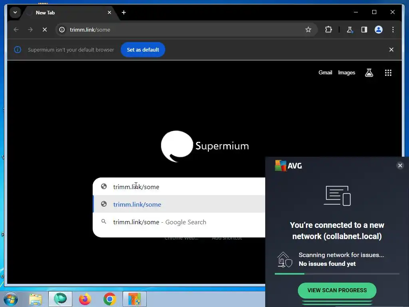Image resolution: width=409 pixels, height=307 pixels.
Task: Open the Extensions puzzle icon
Action: click(x=328, y=30)
